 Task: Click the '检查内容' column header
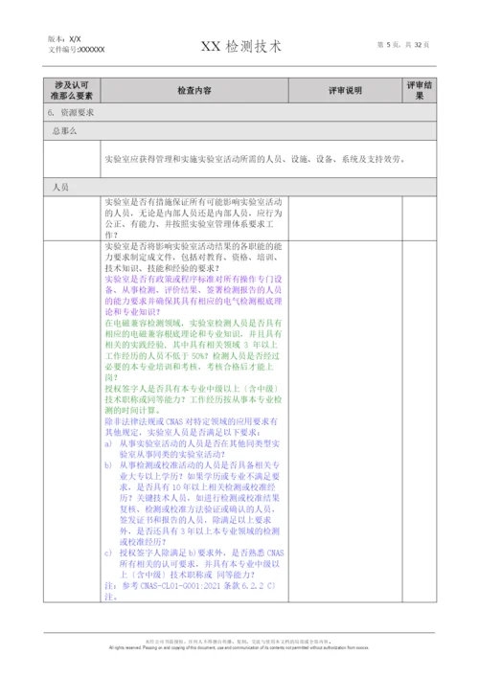pyautogui.click(x=194, y=90)
